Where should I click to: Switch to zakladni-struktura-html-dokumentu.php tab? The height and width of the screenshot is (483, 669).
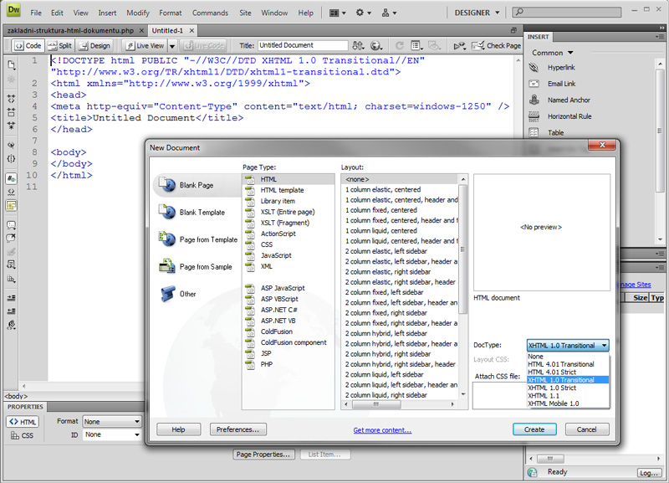[x=70, y=30]
